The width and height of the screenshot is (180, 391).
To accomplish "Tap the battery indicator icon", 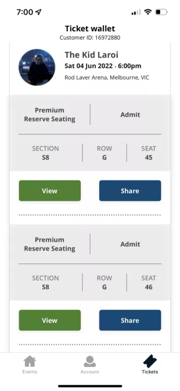I will pyautogui.click(x=162, y=12).
